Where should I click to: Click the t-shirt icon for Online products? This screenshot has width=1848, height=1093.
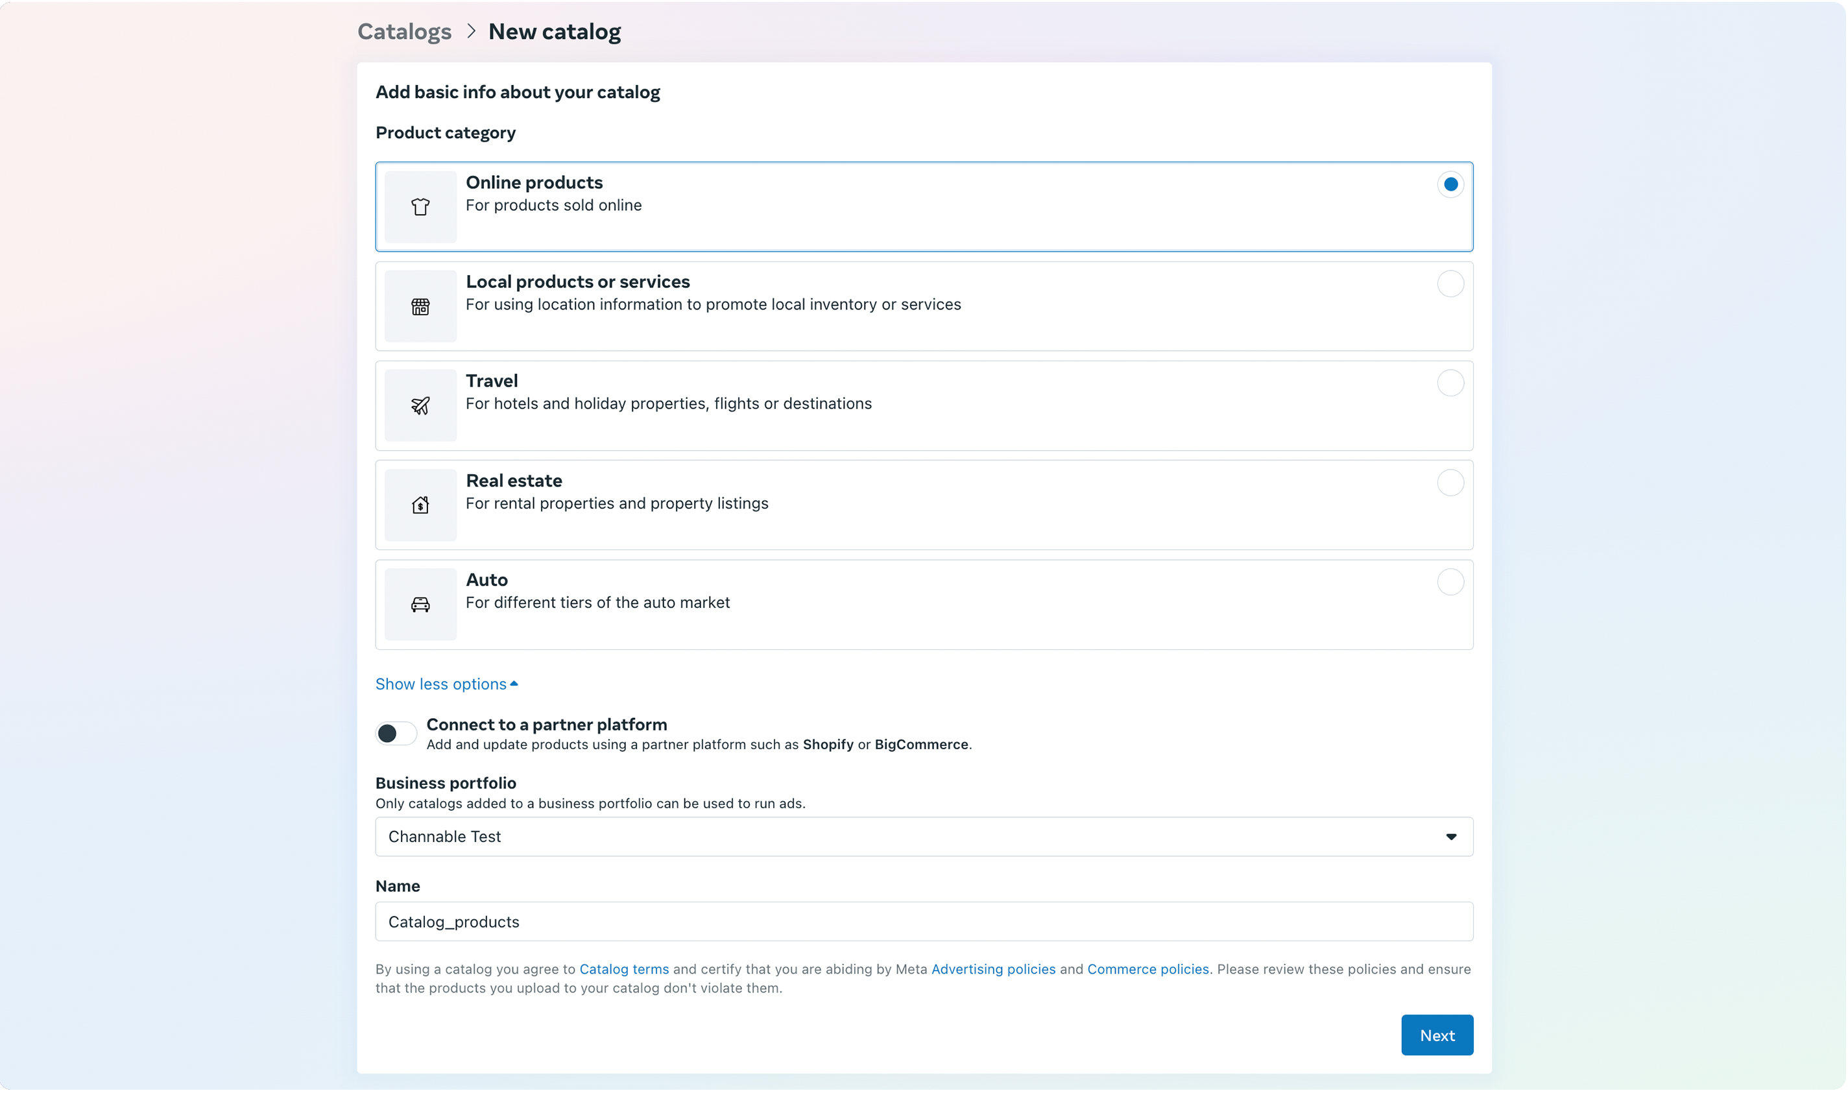point(420,207)
